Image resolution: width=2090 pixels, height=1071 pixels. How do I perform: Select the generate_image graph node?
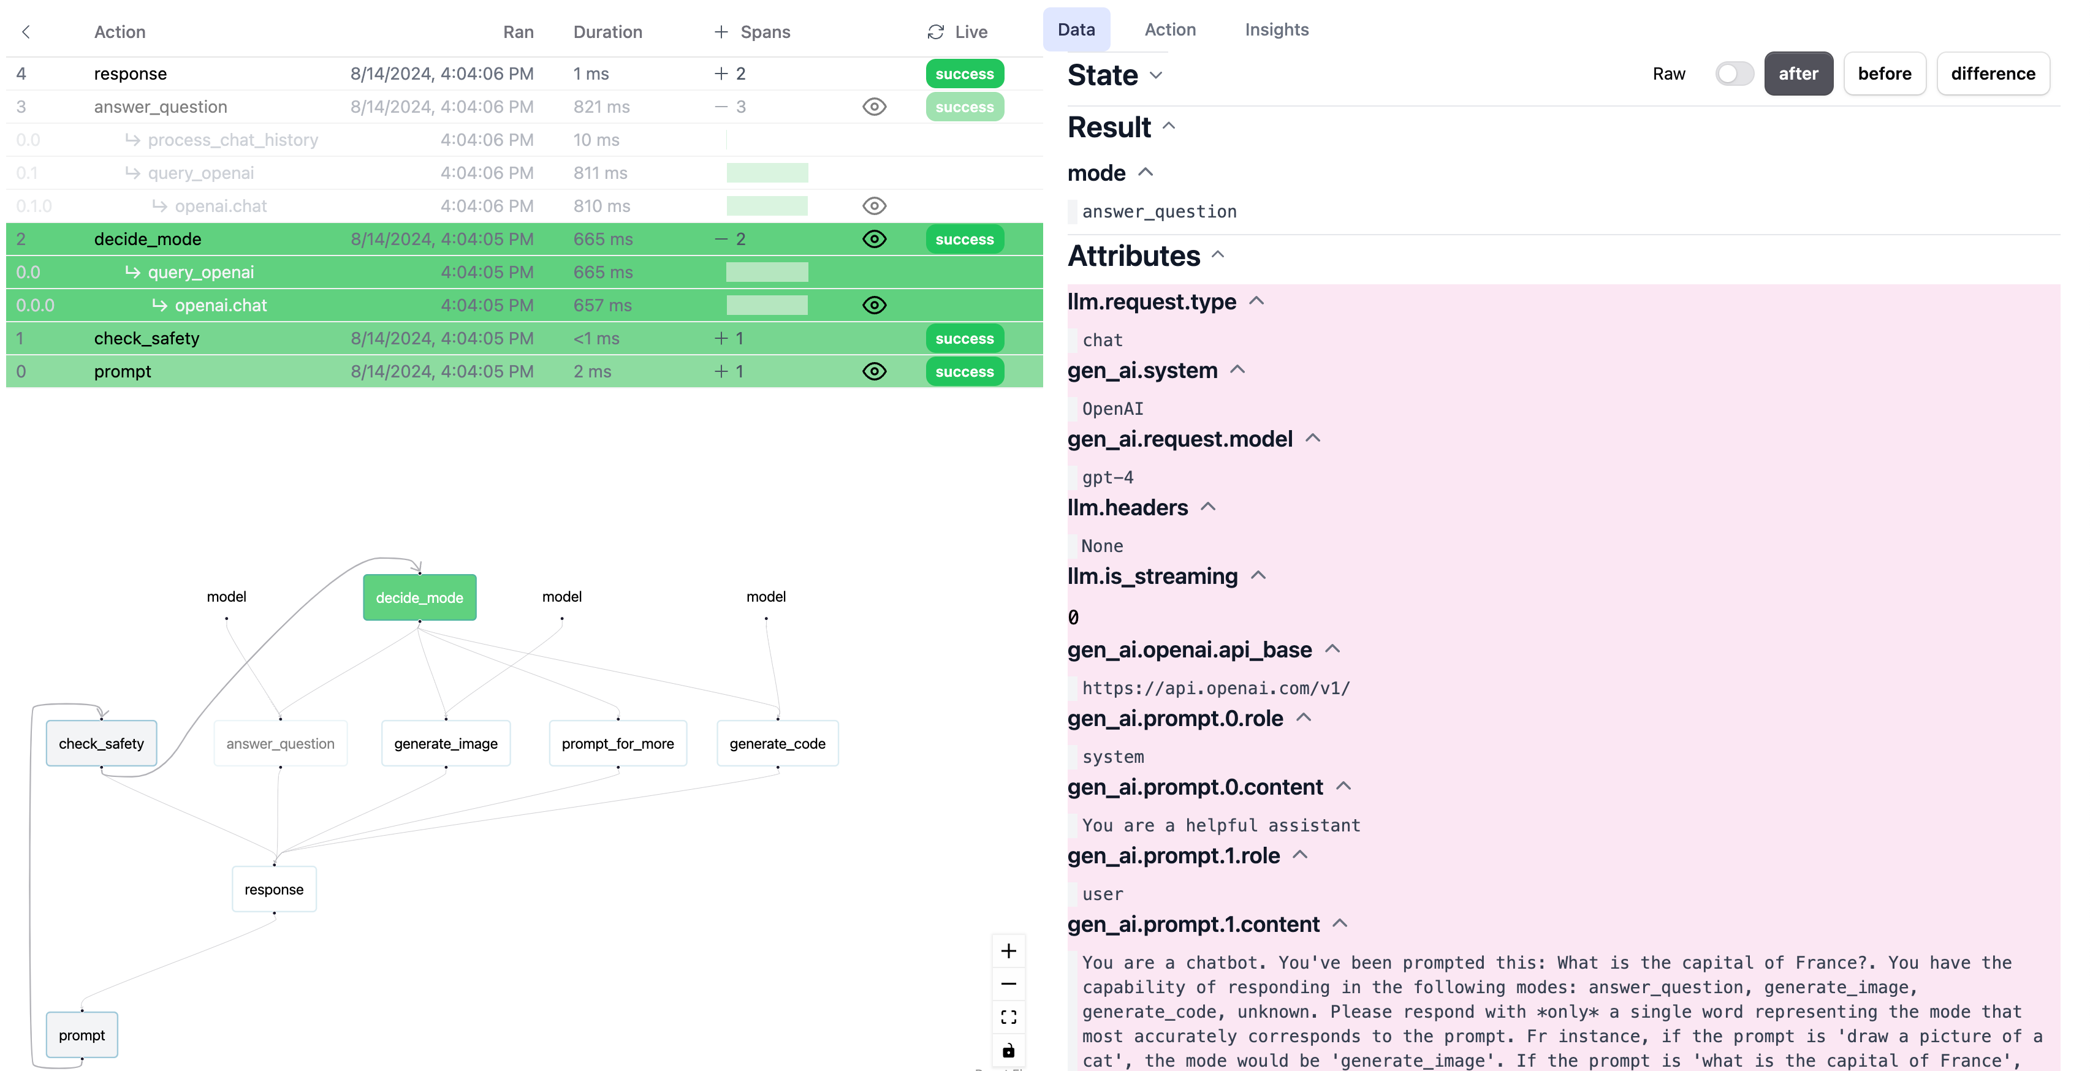(446, 744)
